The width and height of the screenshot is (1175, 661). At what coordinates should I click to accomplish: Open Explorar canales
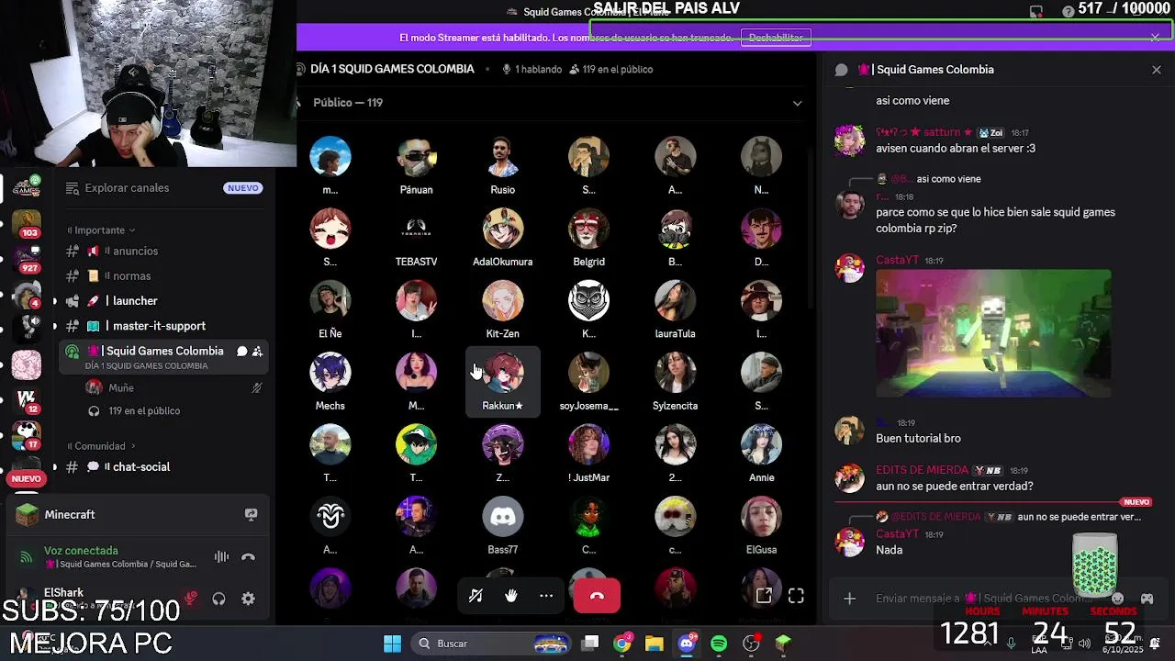point(127,188)
